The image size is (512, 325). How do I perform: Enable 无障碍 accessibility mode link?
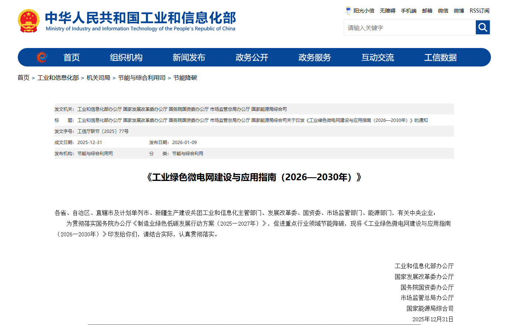387,11
